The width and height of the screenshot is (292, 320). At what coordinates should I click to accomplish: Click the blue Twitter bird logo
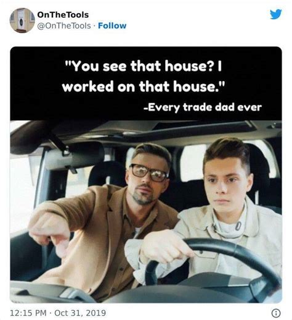[276, 14]
